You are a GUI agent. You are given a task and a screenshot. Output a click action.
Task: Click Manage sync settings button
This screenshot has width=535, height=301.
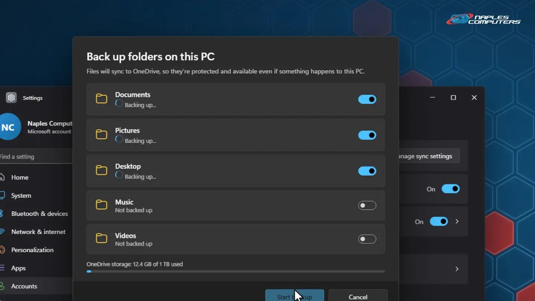[429, 156]
